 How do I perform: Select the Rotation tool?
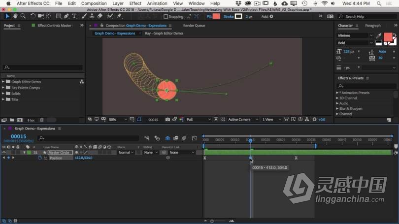pyautogui.click(x=33, y=16)
